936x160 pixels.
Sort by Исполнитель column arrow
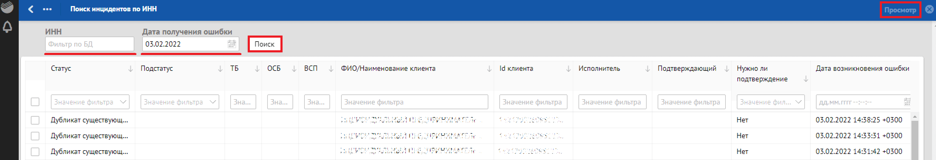(x=647, y=69)
